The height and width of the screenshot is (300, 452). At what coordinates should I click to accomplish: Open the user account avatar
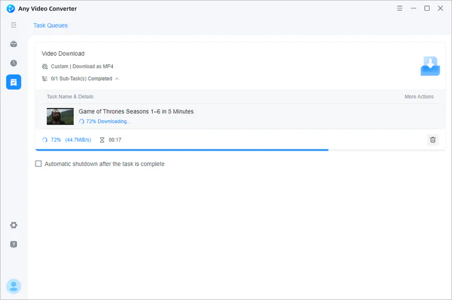pos(14,286)
